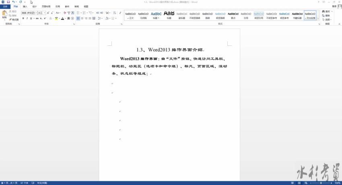
Task: Click the word count 67 个字
Action: pyautogui.click(x=24, y=183)
